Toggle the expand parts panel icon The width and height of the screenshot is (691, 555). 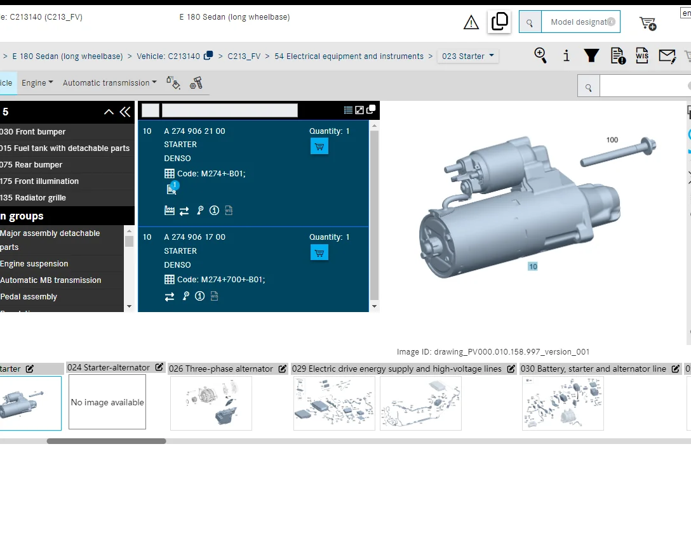pyautogui.click(x=359, y=110)
